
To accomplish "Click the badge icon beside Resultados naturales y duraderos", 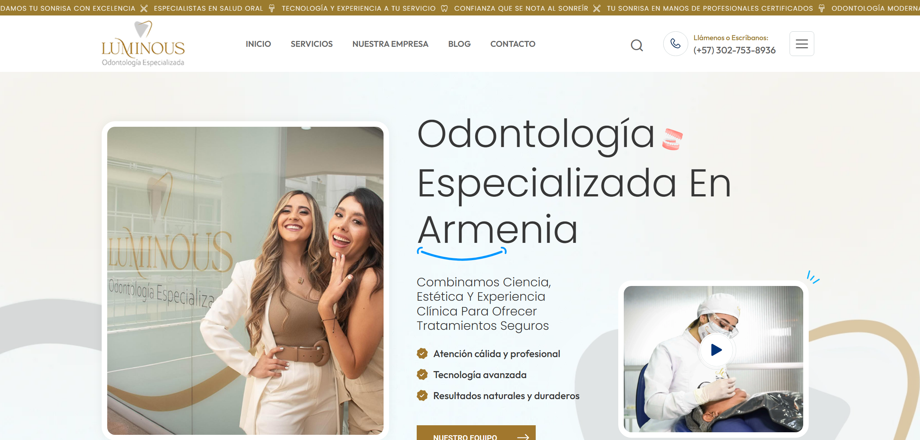I will pyautogui.click(x=422, y=396).
